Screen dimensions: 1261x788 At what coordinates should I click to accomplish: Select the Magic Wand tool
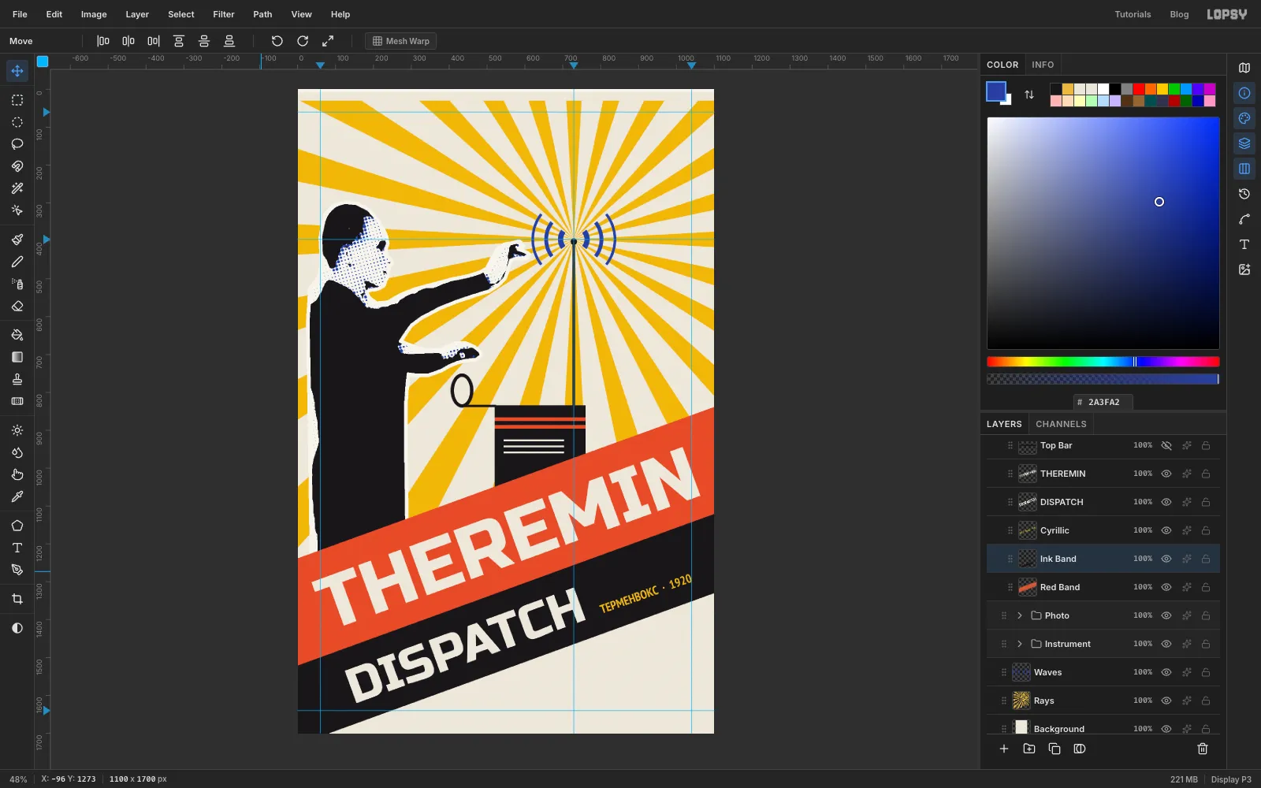tap(17, 188)
